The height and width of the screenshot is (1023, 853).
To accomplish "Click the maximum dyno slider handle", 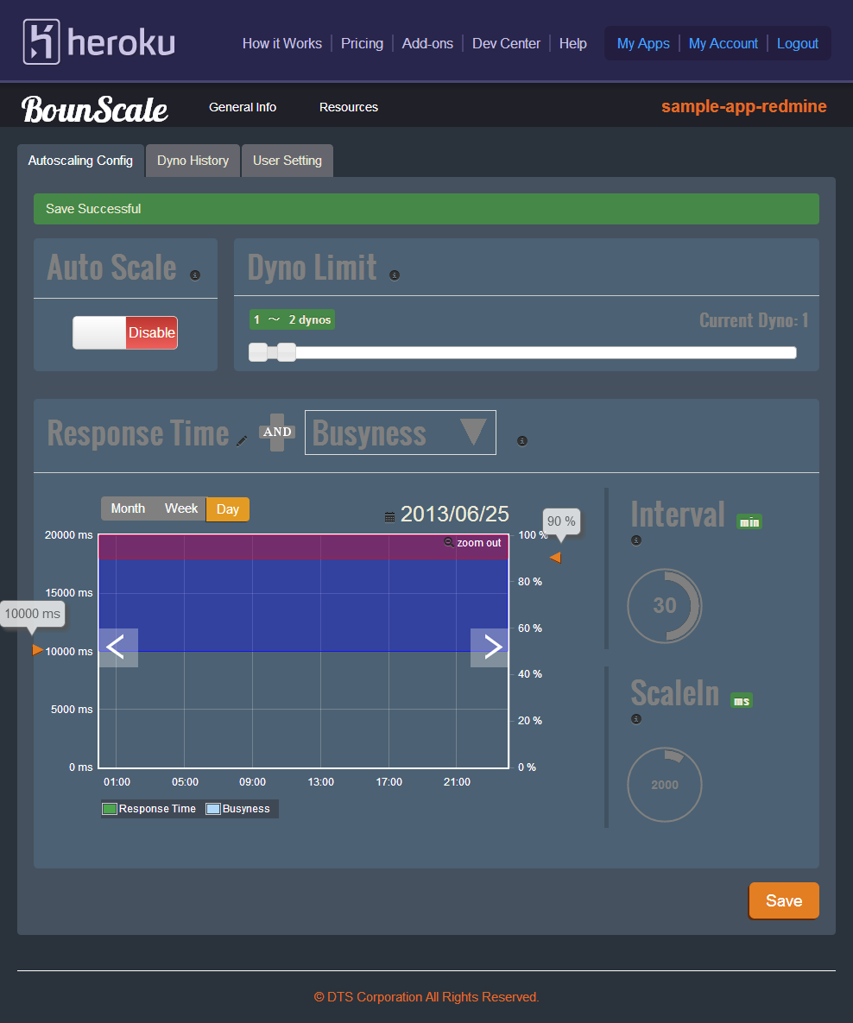I will click(287, 352).
